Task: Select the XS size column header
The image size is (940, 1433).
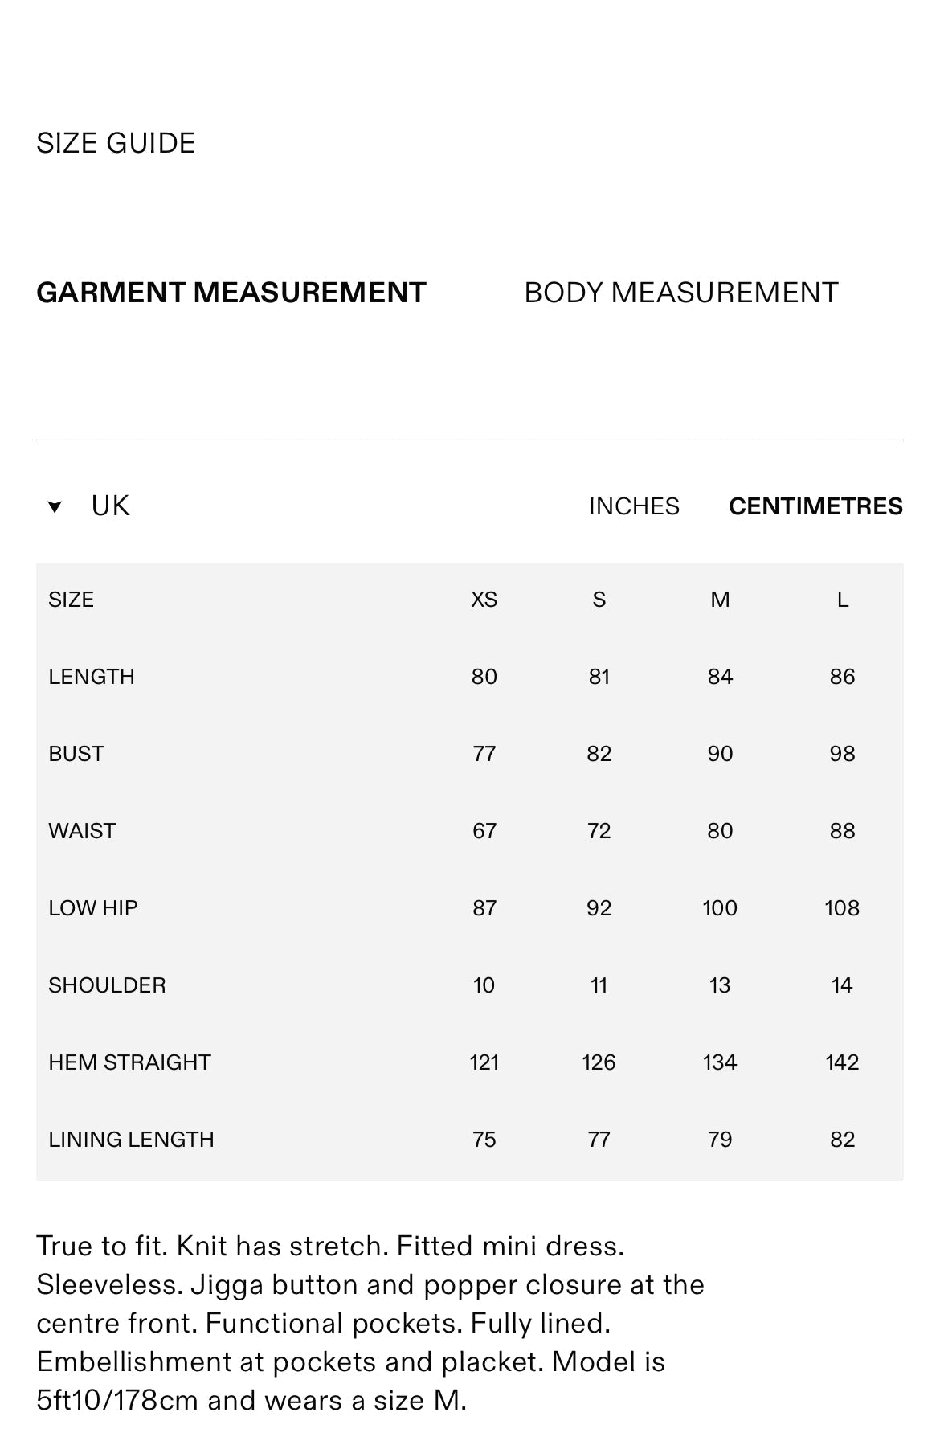Action: (484, 600)
